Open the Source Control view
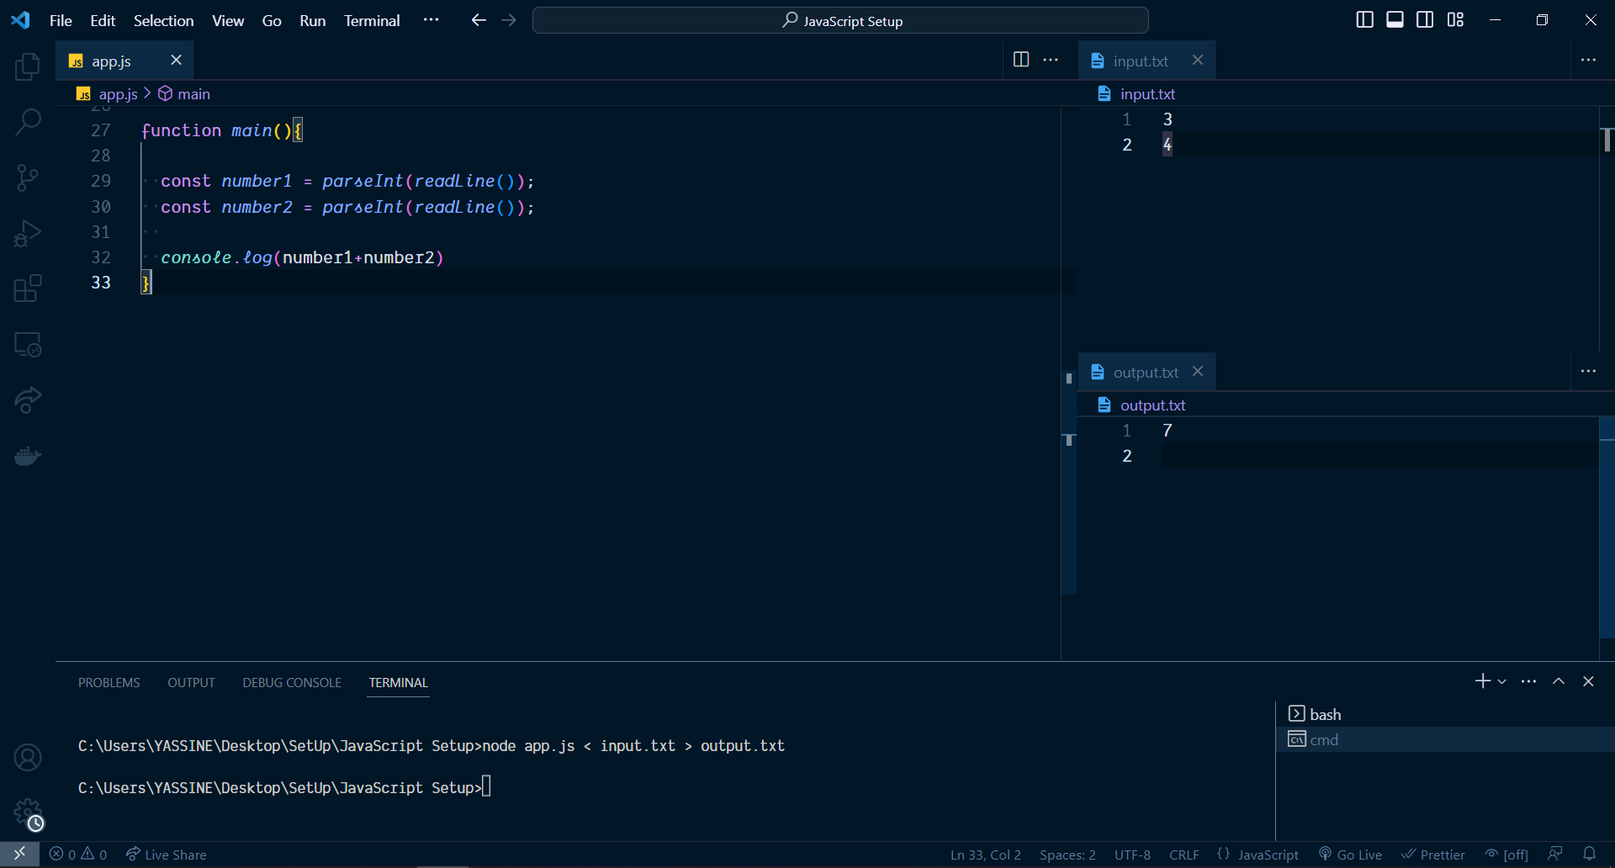Image resolution: width=1615 pixels, height=868 pixels. pyautogui.click(x=28, y=177)
